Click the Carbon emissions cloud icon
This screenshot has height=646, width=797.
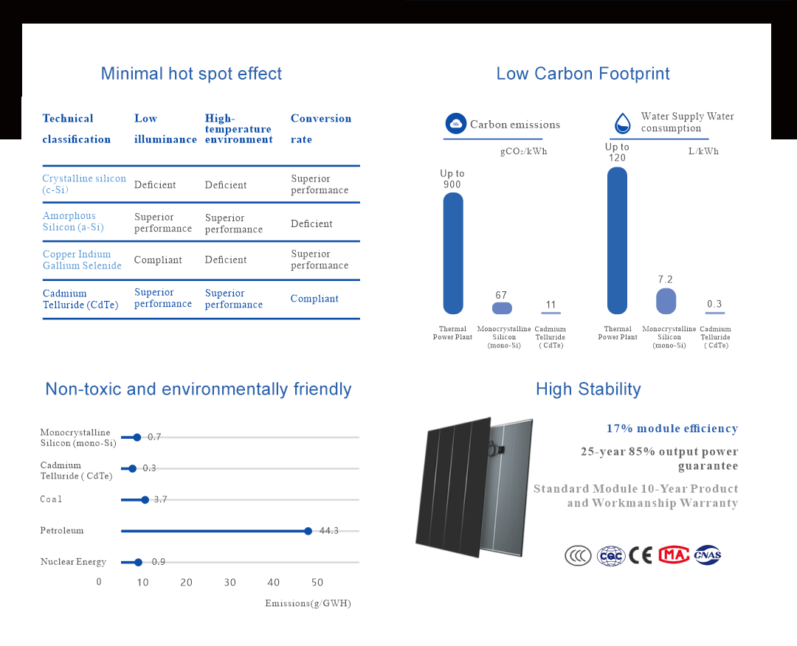[456, 124]
